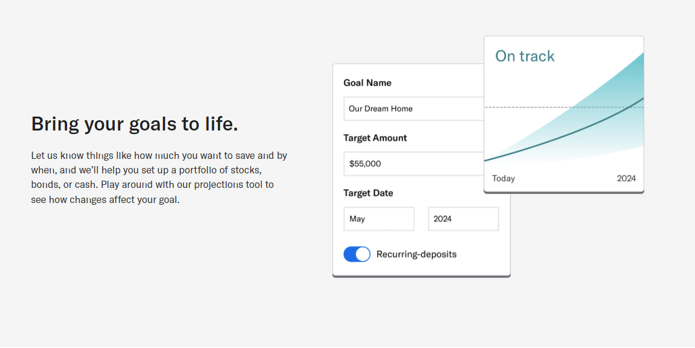Select the Target Amount field showing $55,000

pyautogui.click(x=413, y=164)
